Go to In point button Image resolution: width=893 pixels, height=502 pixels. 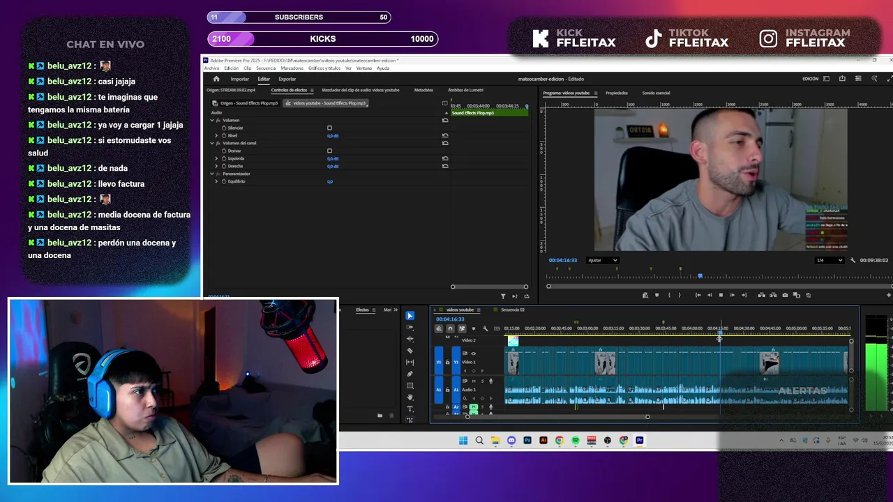698,295
